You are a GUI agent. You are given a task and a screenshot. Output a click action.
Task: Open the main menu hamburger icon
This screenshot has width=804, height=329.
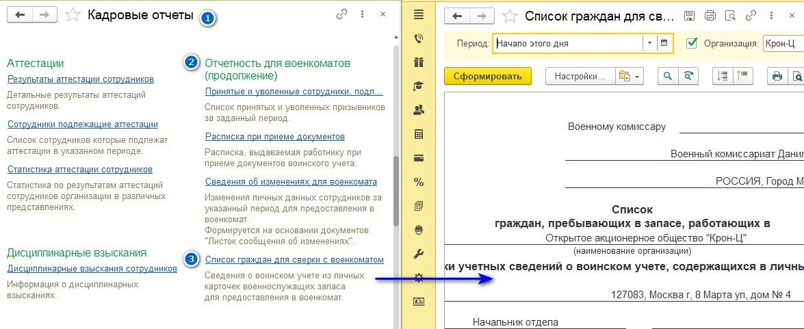(x=418, y=14)
